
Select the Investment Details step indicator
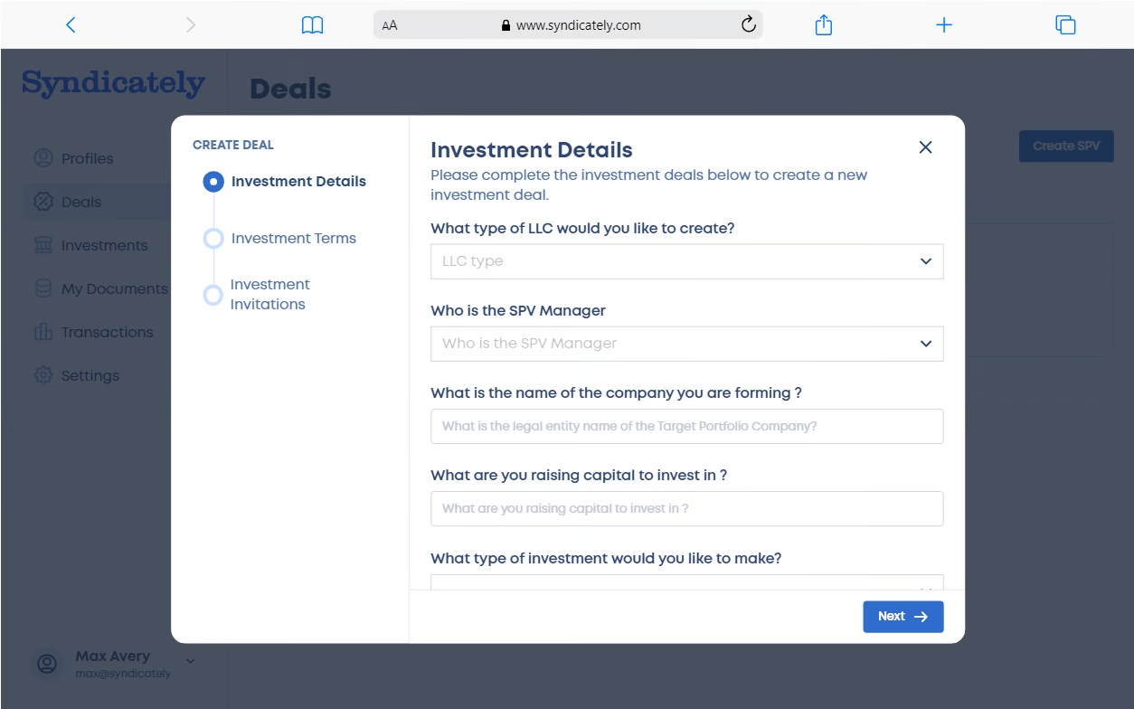(213, 182)
